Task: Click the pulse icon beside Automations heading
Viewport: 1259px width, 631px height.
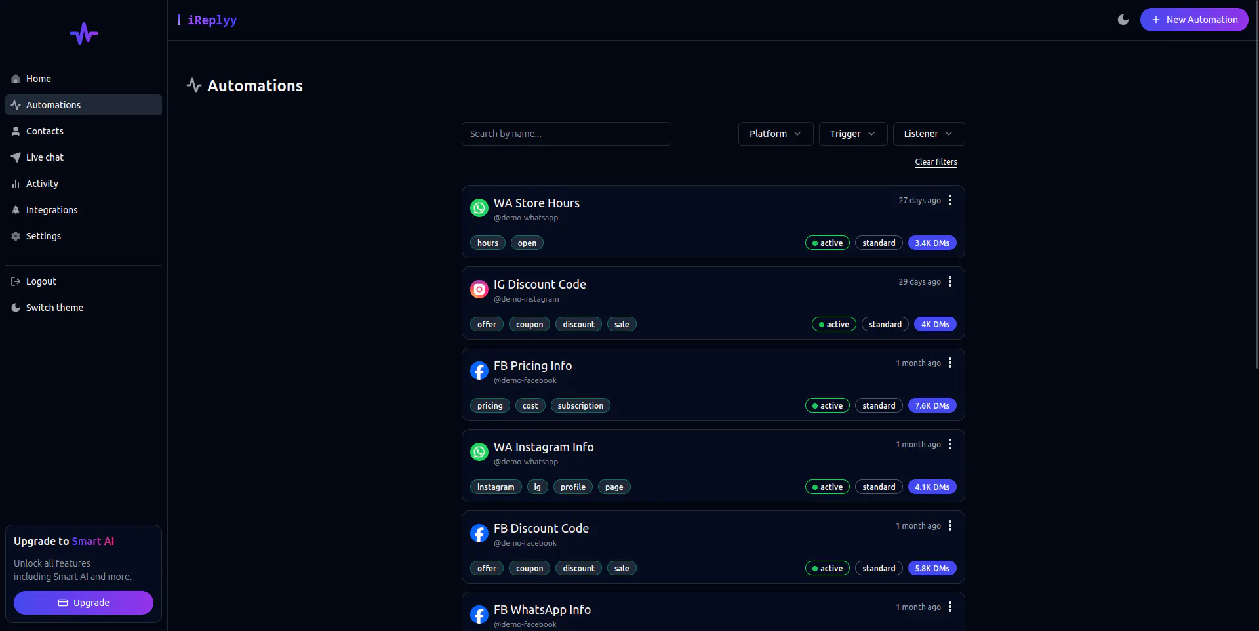Action: click(193, 85)
